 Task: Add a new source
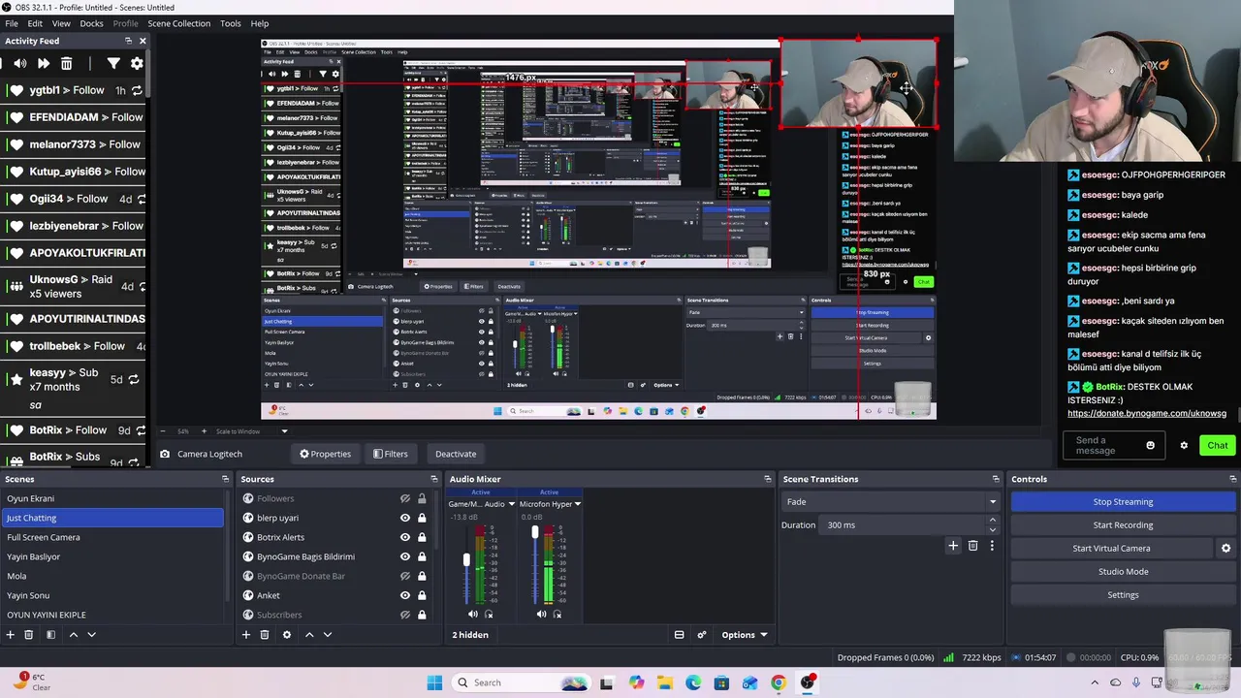246,635
